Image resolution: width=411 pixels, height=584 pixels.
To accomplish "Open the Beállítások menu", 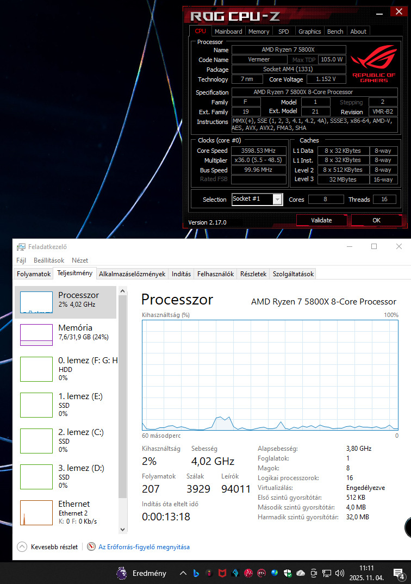I will [49, 260].
